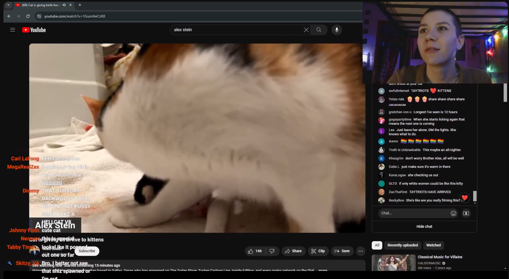Screen dimensions: 509x279
Task: Click chat message 'This maybe an all-nighter.'
Action: pos(442,150)
